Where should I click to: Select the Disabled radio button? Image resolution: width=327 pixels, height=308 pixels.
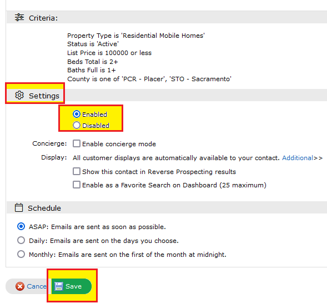coord(77,125)
